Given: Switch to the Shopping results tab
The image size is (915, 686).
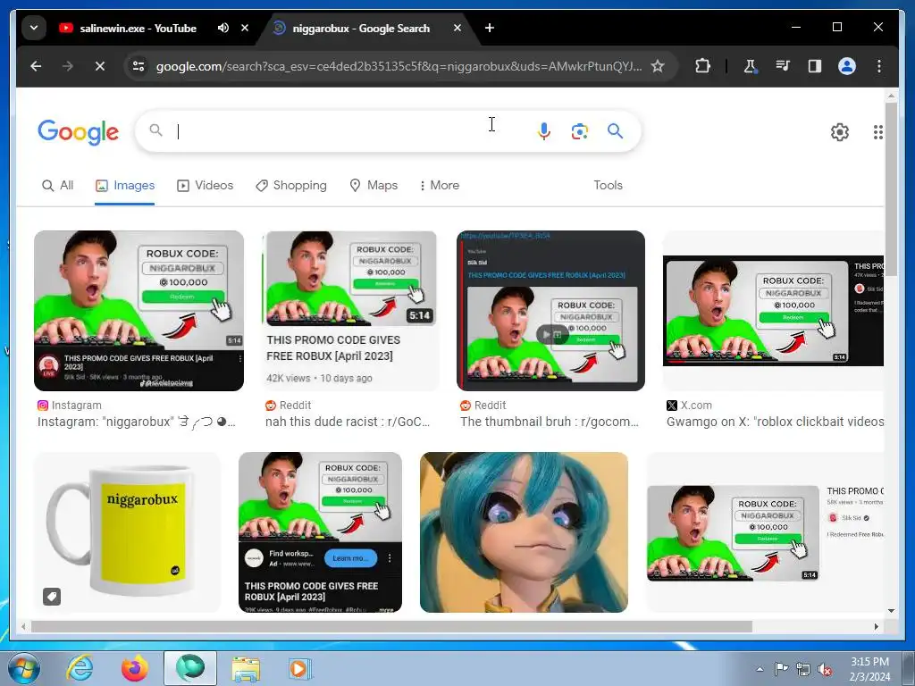Looking at the screenshot, I should [291, 186].
